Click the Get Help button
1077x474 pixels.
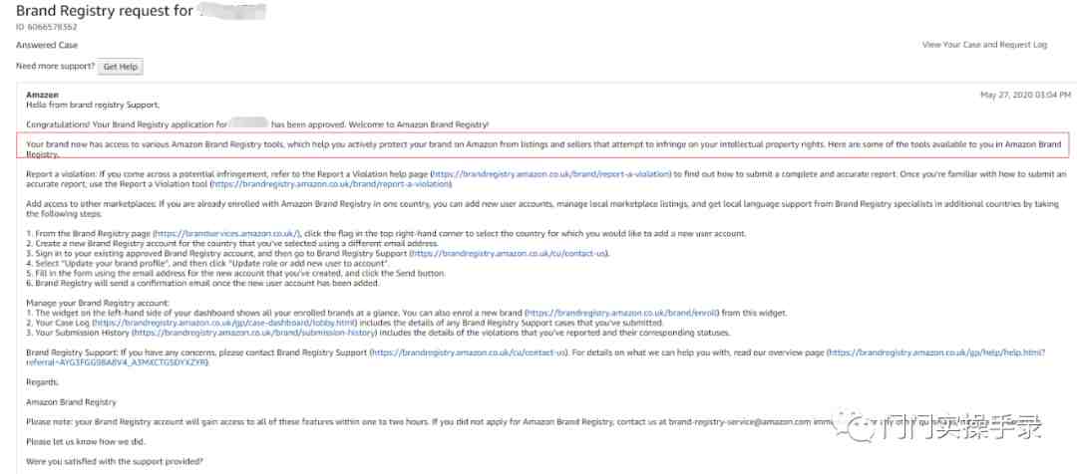pyautogui.click(x=121, y=68)
